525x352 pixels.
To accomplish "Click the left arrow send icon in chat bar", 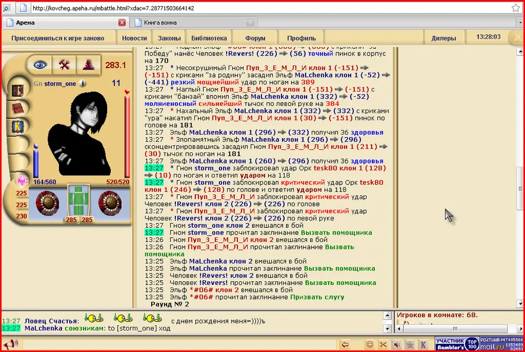I will point(345,344).
